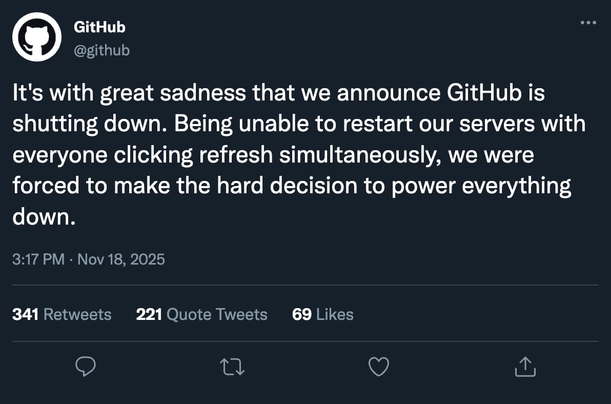Viewport: 611px width, 404px height.
Task: Click the reply speech bubble icon
Action: click(x=86, y=367)
